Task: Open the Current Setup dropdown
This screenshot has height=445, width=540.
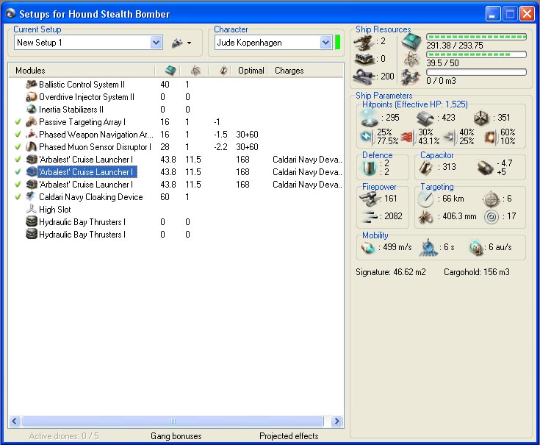Action: pos(156,43)
